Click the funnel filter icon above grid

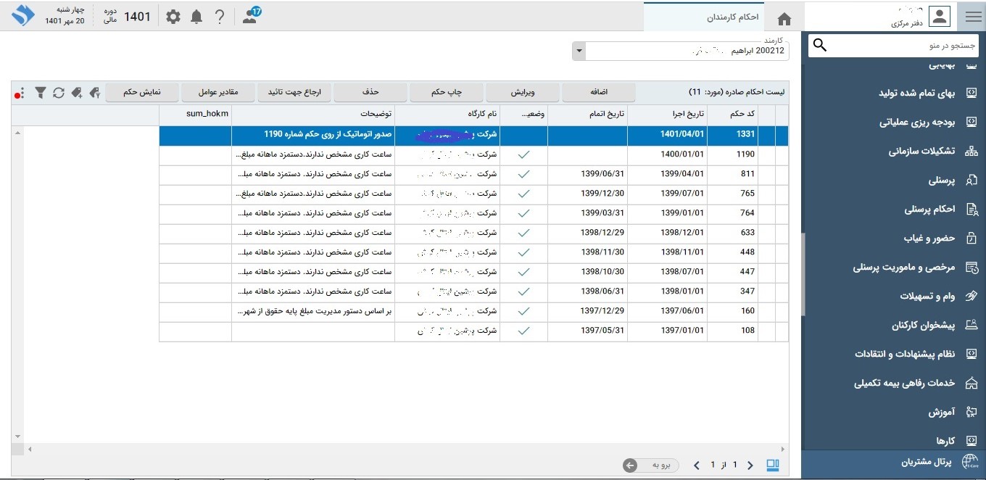click(x=41, y=93)
